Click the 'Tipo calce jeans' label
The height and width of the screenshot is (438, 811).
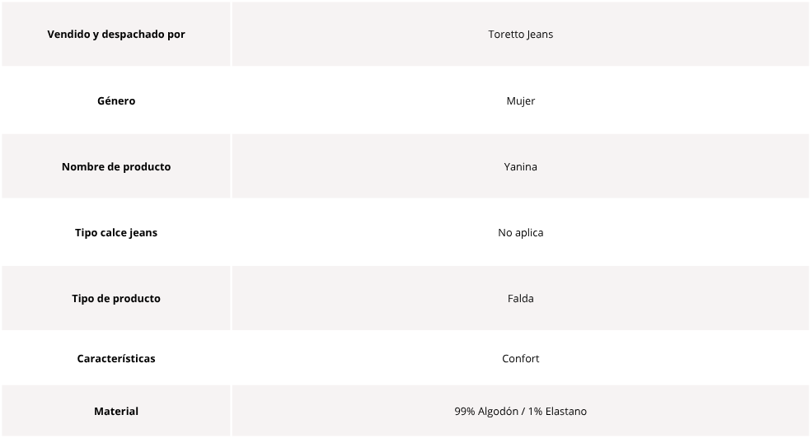pos(116,232)
